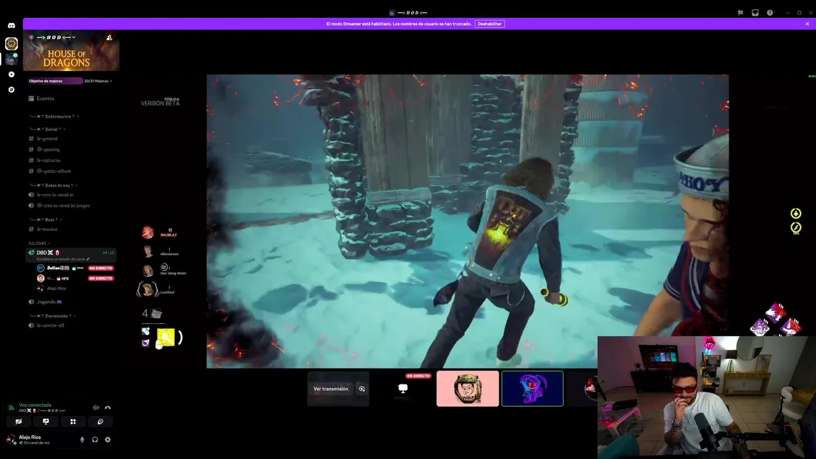Disconnect from voice with the hang-up icon
Image resolution: width=816 pixels, height=459 pixels.
[108, 408]
